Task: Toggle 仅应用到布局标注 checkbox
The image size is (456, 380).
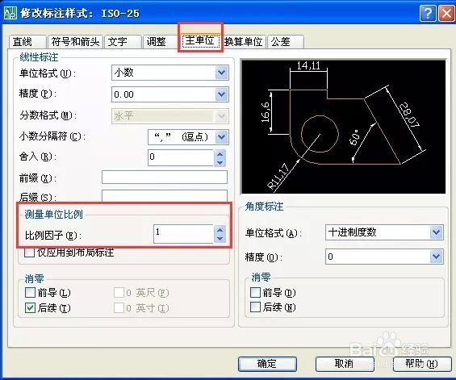Action: click(30, 252)
